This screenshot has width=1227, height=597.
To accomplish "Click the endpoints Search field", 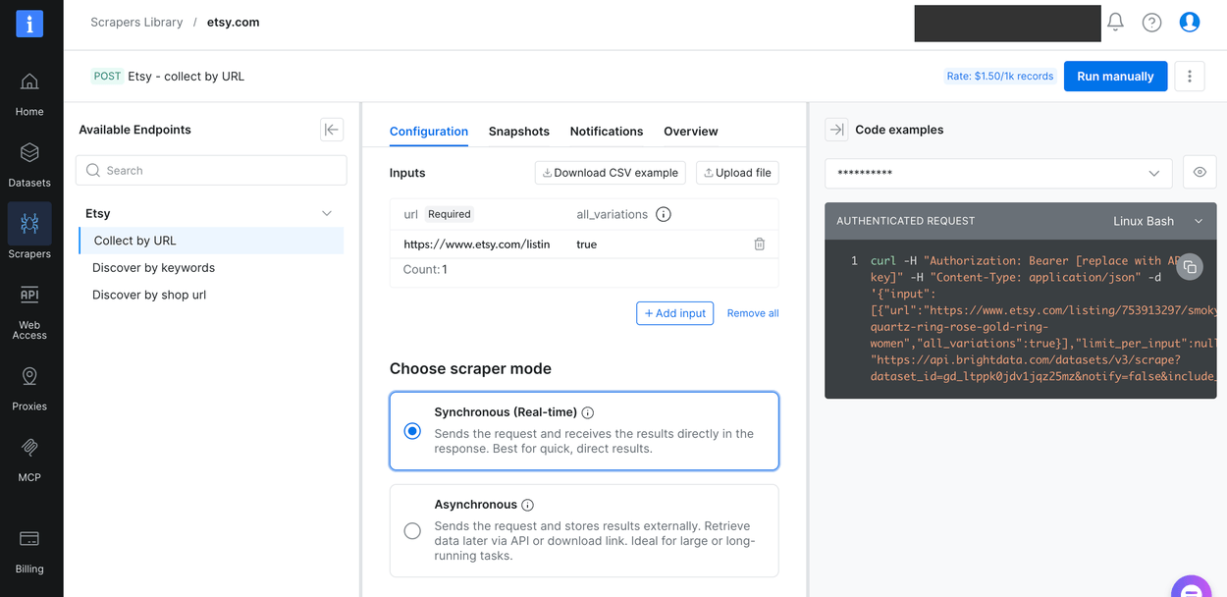I will pyautogui.click(x=211, y=170).
